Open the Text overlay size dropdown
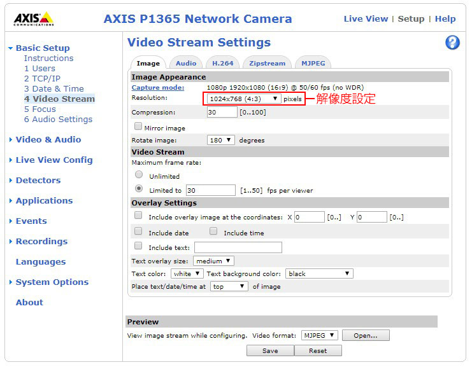 tap(214, 261)
